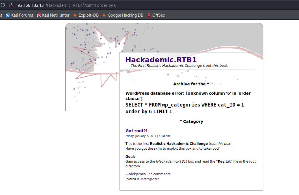The height and width of the screenshot is (195, 299).
Task: Open the 'no comments' link
Action: click(x=159, y=174)
